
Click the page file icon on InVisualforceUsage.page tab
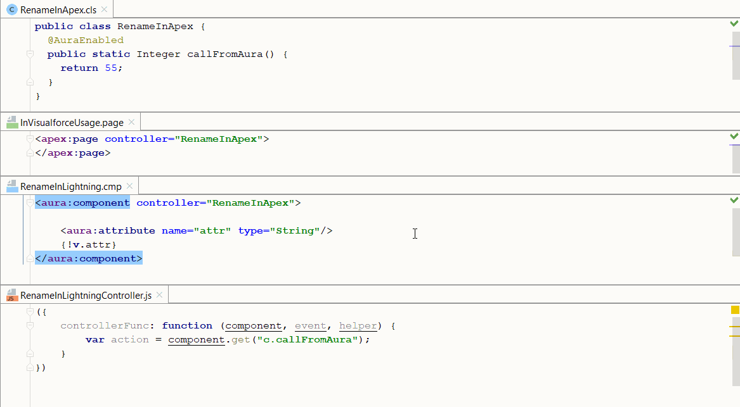[x=12, y=122]
